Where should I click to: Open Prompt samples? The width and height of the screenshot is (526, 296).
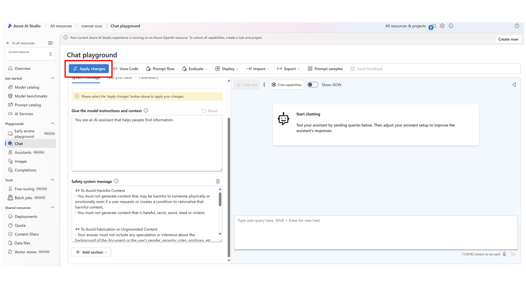coord(325,69)
